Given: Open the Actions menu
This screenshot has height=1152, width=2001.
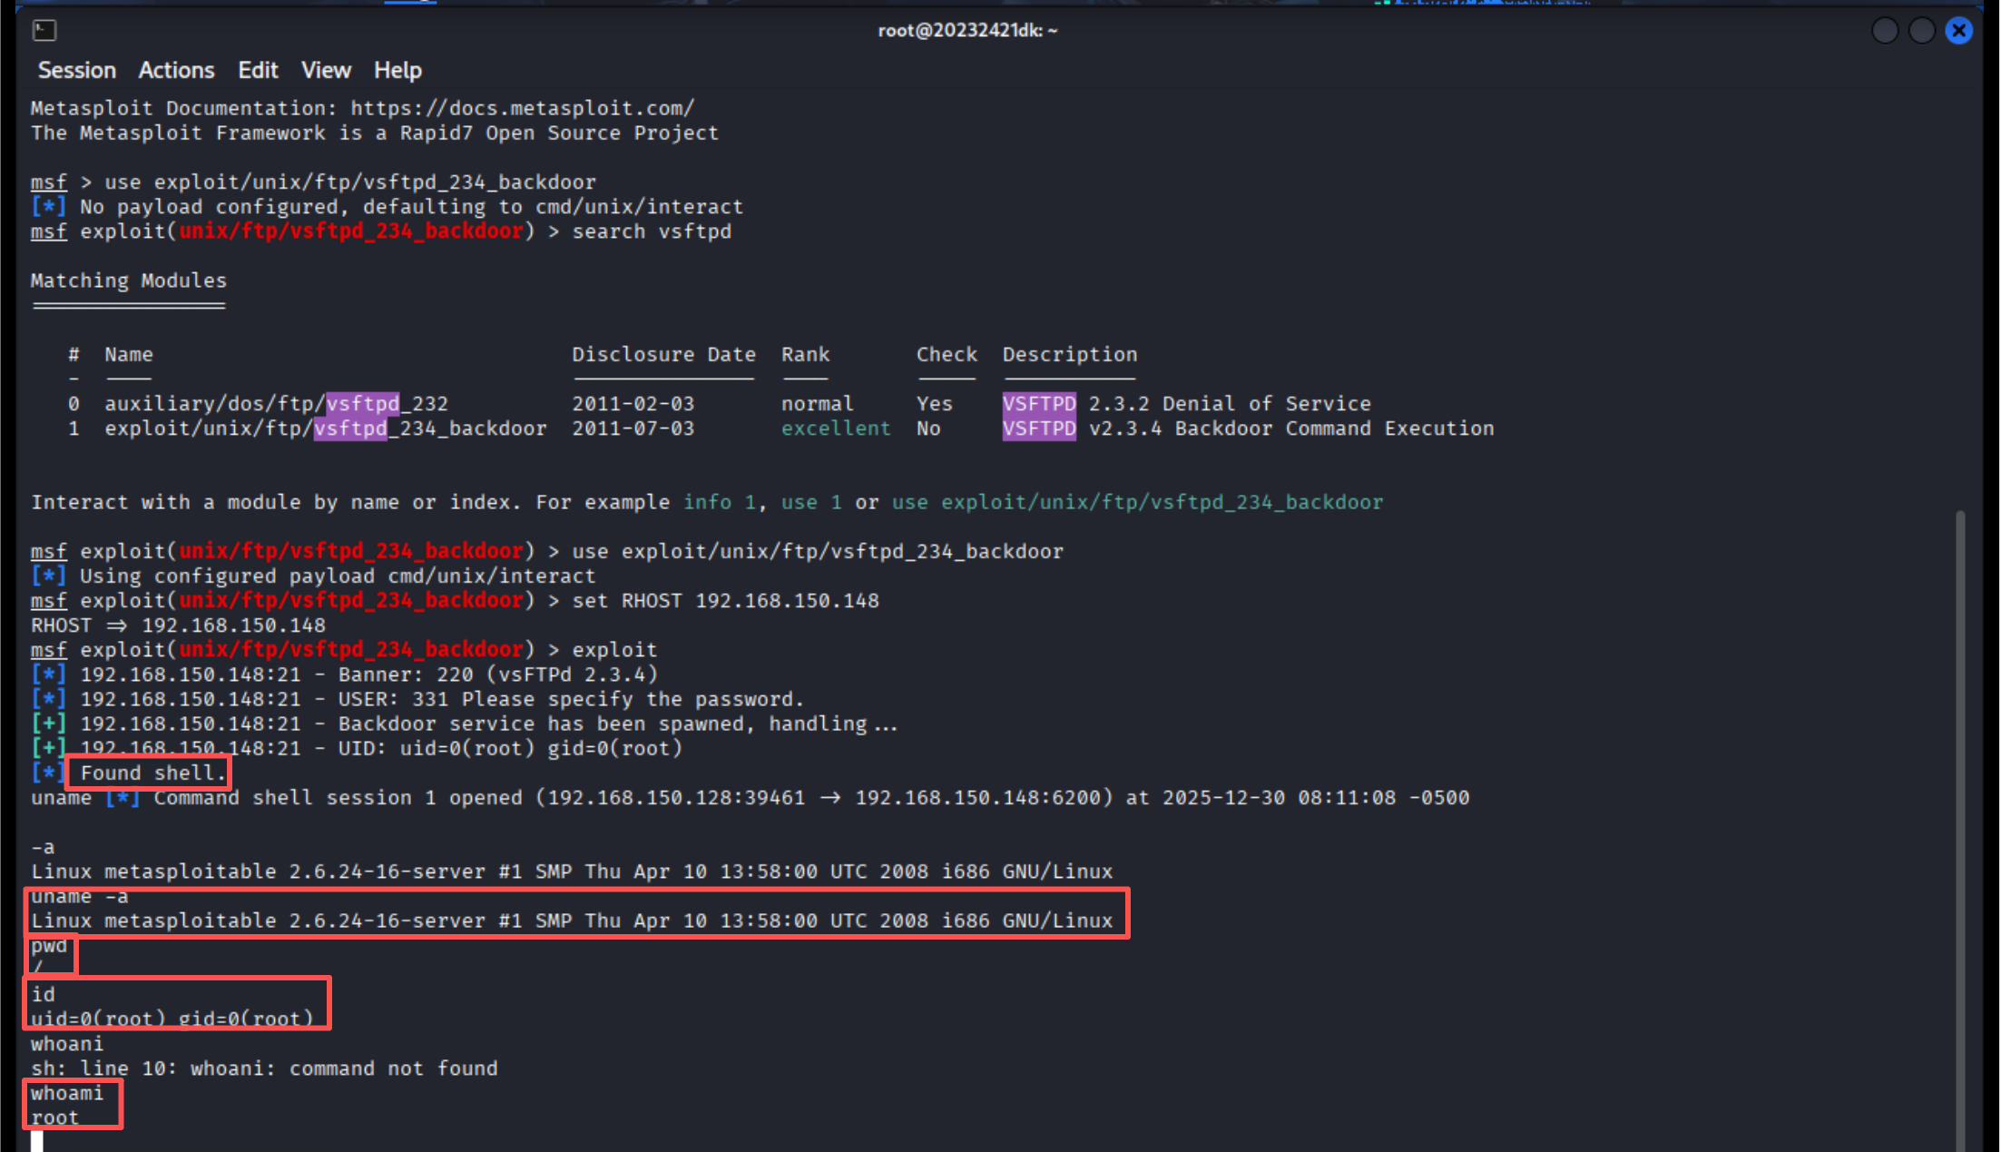Looking at the screenshot, I should pyautogui.click(x=176, y=71).
